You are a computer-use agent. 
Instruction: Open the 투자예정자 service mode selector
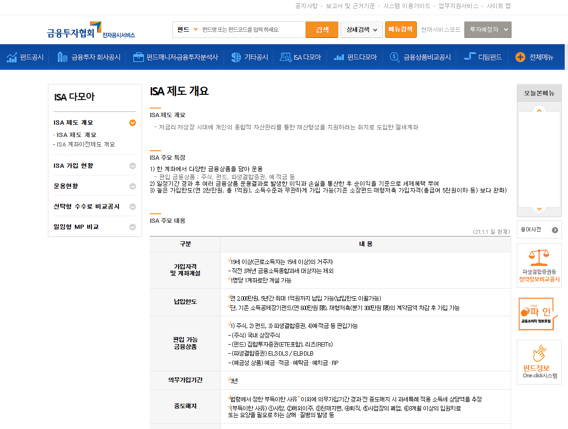pos(488,29)
